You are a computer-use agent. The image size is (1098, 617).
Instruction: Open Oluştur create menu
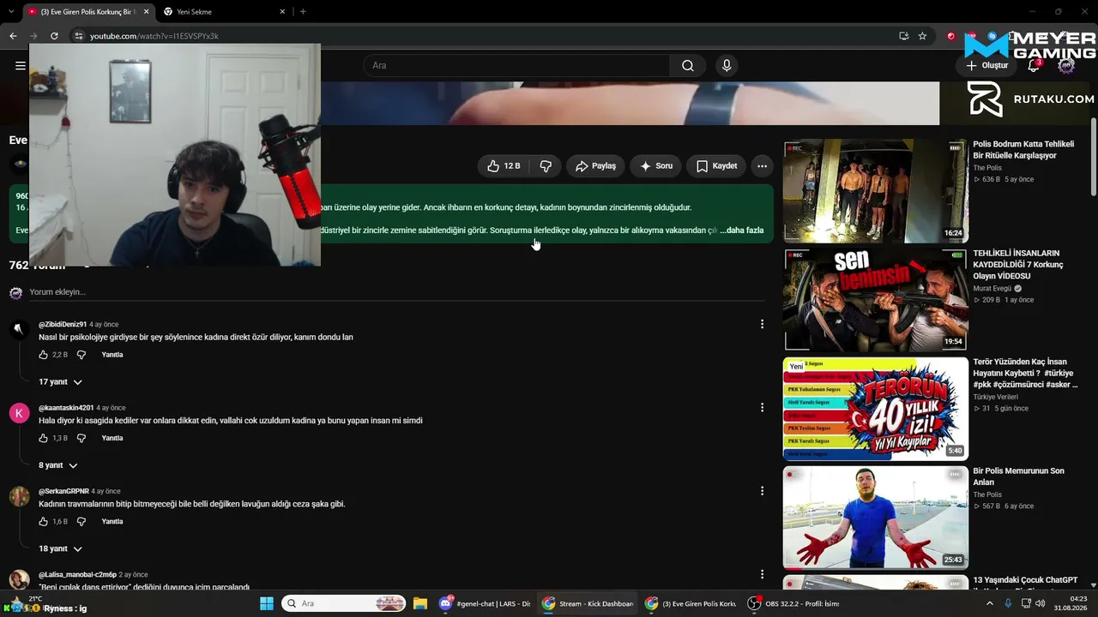[986, 66]
